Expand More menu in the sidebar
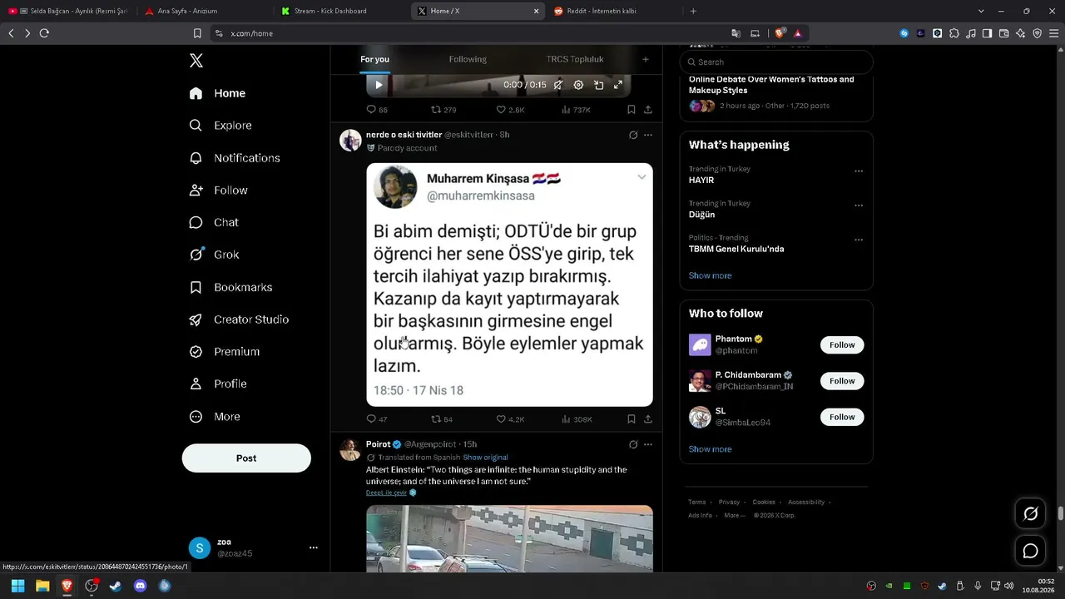 pos(215,417)
